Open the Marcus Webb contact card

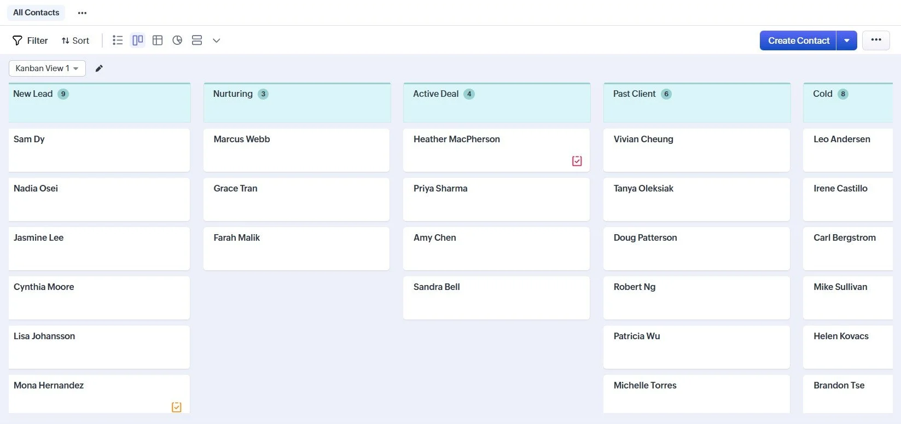click(297, 150)
